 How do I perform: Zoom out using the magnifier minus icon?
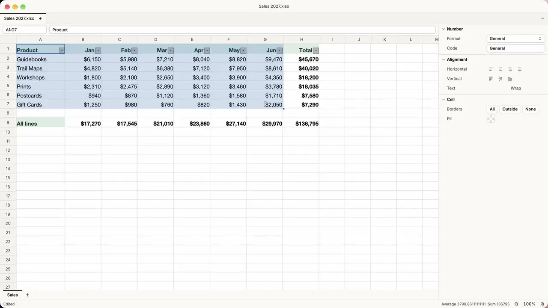pyautogui.click(x=516, y=304)
